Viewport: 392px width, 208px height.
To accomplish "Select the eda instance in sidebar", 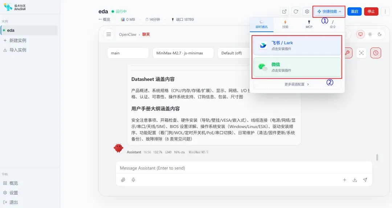I will pos(29,30).
